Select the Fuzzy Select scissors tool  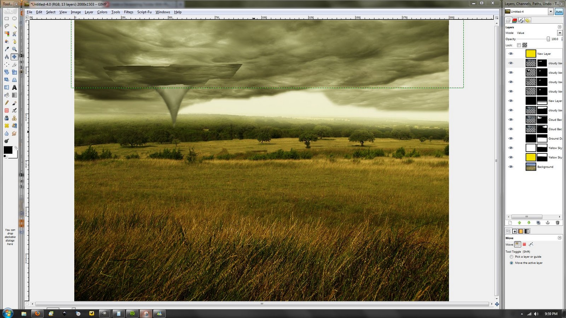(15, 34)
